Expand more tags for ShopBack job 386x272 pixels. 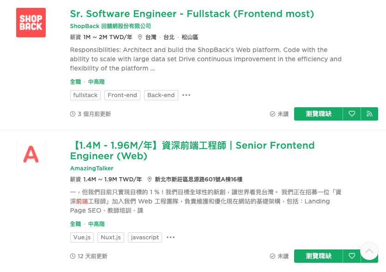tap(186, 95)
